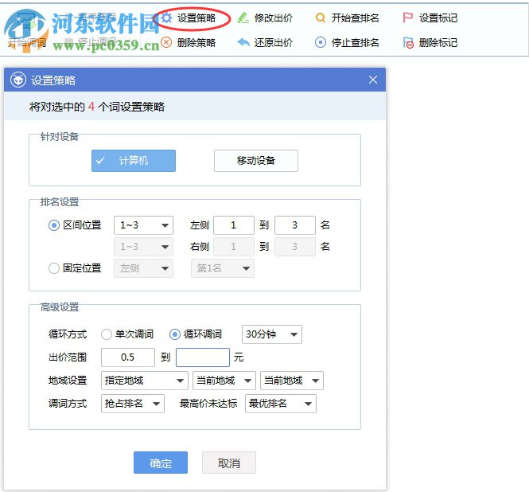Click the 左侧 end rank field
The height and width of the screenshot is (492, 529).
[x=295, y=225]
